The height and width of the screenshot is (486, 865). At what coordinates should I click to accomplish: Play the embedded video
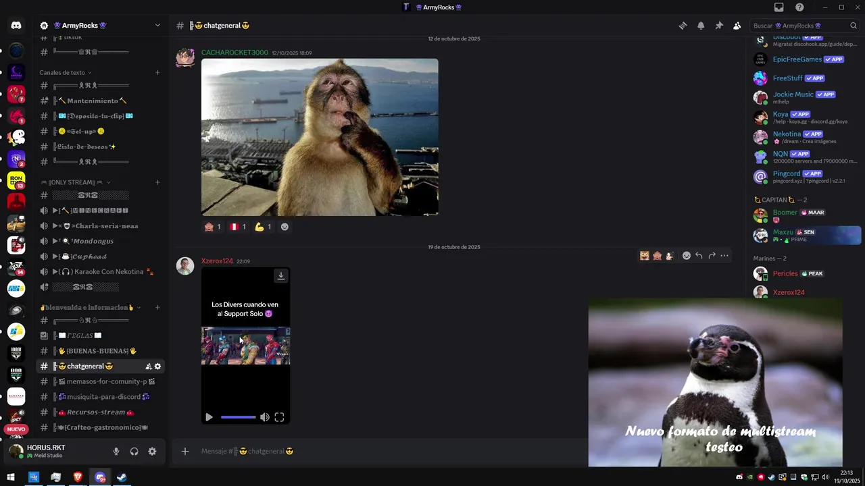point(209,417)
